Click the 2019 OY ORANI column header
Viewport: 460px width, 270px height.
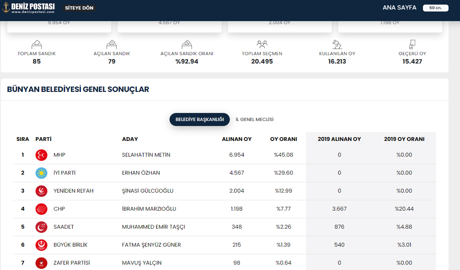tap(404, 139)
